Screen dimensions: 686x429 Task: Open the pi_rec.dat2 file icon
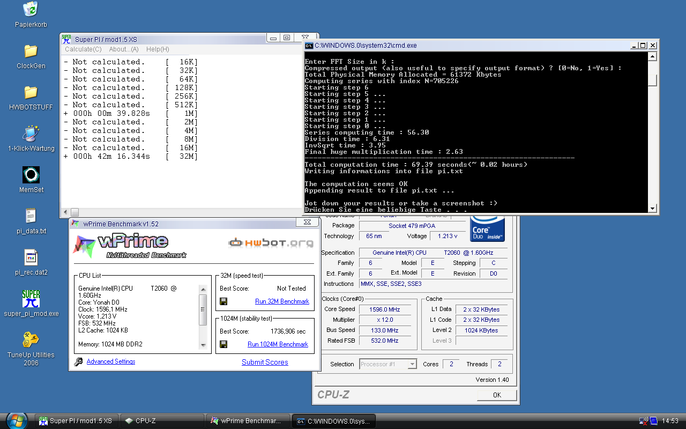31,257
